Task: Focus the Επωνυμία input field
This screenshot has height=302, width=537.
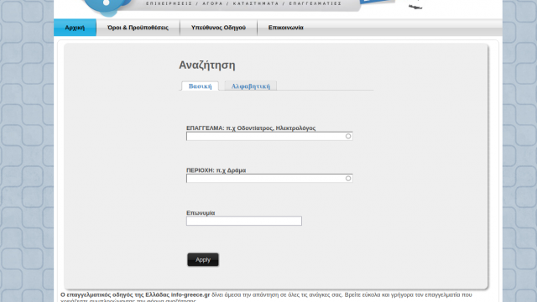Action: click(x=244, y=221)
